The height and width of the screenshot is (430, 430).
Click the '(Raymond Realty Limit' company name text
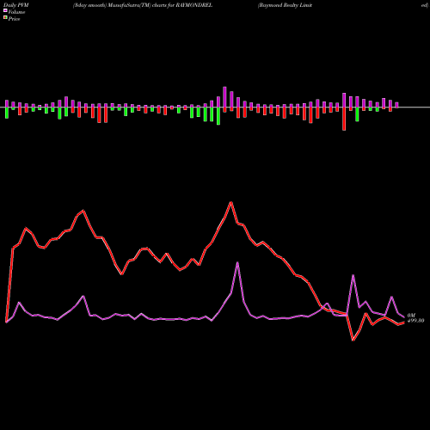[x=285, y=5]
